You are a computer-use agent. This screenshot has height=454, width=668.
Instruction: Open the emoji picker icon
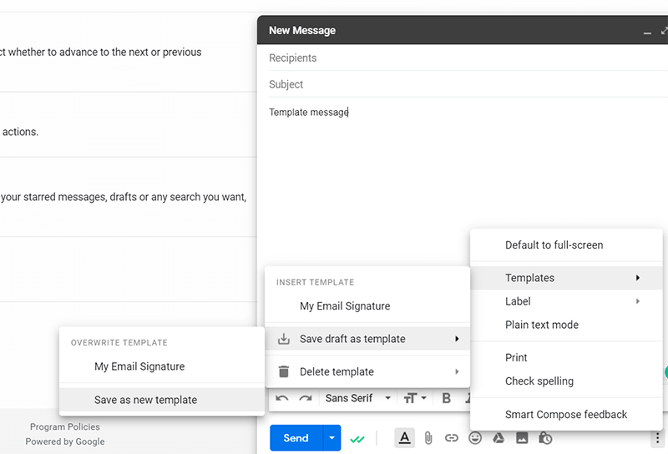(475, 438)
